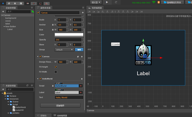Select the Move transform tool
Viewport: 192px width, 117px height.
3,3
